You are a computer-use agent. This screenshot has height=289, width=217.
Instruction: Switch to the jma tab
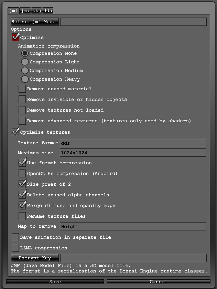pos(25,11)
